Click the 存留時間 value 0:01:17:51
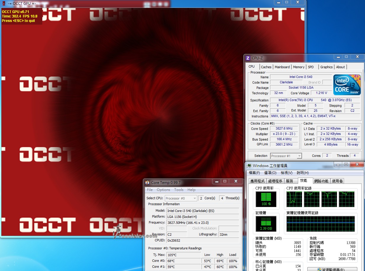The width and height of the screenshot is (365, 271). click(x=347, y=255)
